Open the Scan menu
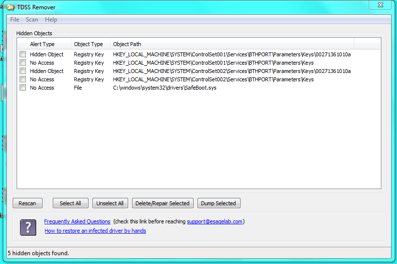This screenshot has width=397, height=264. point(32,20)
